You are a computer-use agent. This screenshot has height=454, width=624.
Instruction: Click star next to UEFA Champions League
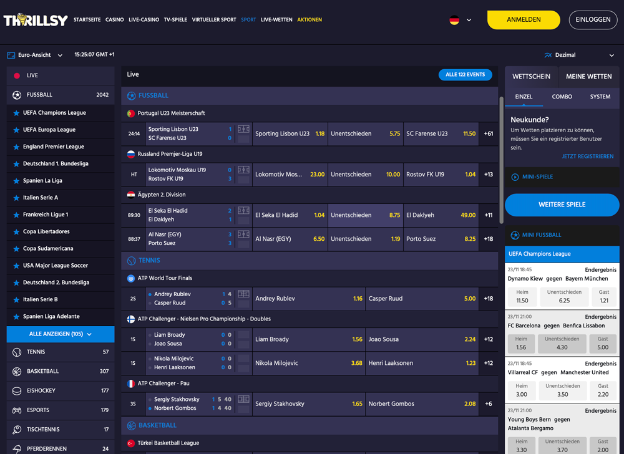(x=16, y=113)
